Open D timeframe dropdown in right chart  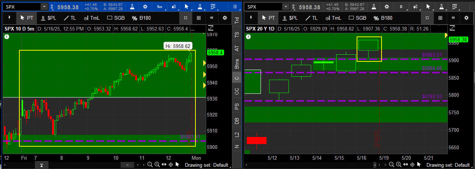point(401,7)
